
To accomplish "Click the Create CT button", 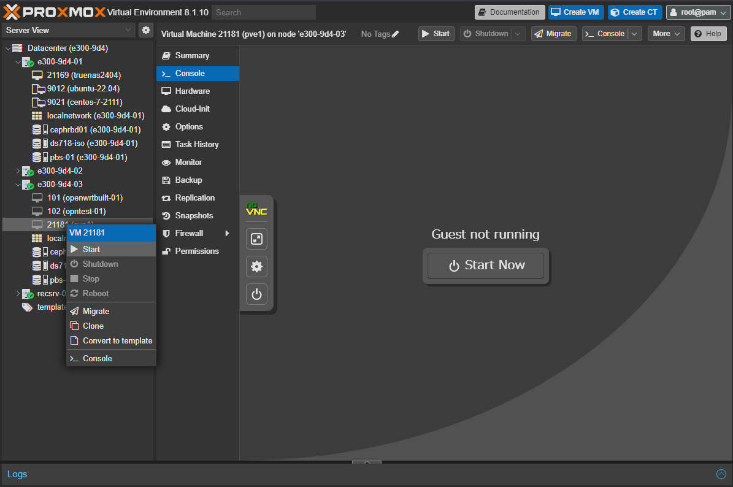I will (x=635, y=13).
